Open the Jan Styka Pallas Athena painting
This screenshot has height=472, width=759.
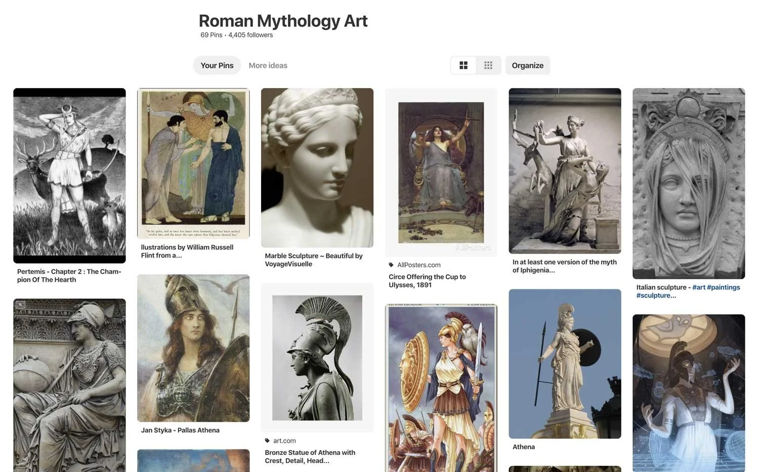pos(193,348)
